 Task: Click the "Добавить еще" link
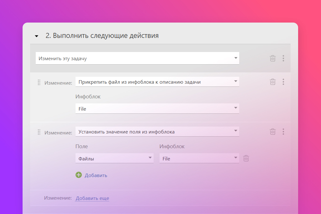tap(92, 198)
